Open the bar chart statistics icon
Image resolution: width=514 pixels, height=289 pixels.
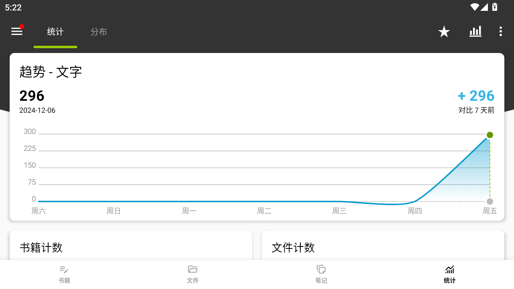point(475,32)
